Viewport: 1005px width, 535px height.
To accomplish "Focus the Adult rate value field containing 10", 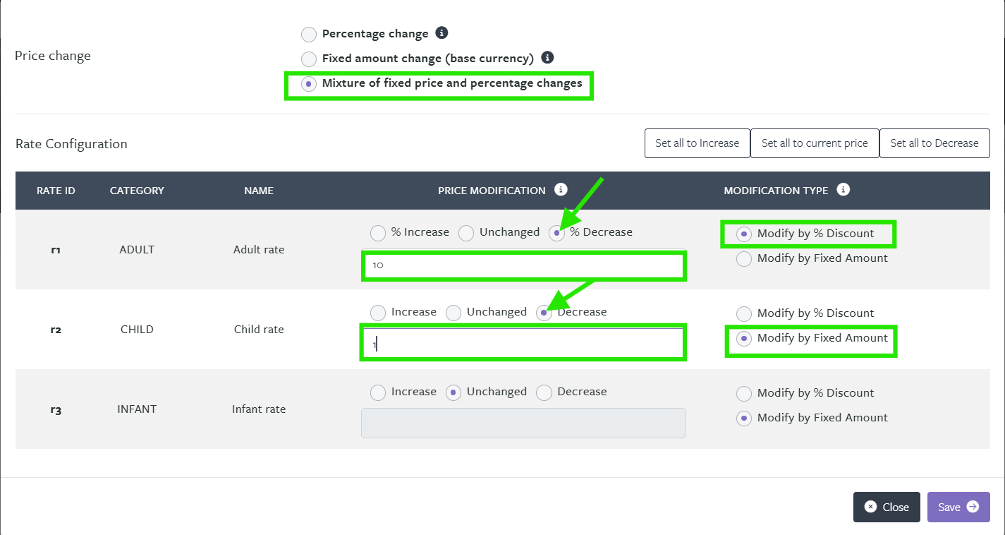I will point(523,265).
